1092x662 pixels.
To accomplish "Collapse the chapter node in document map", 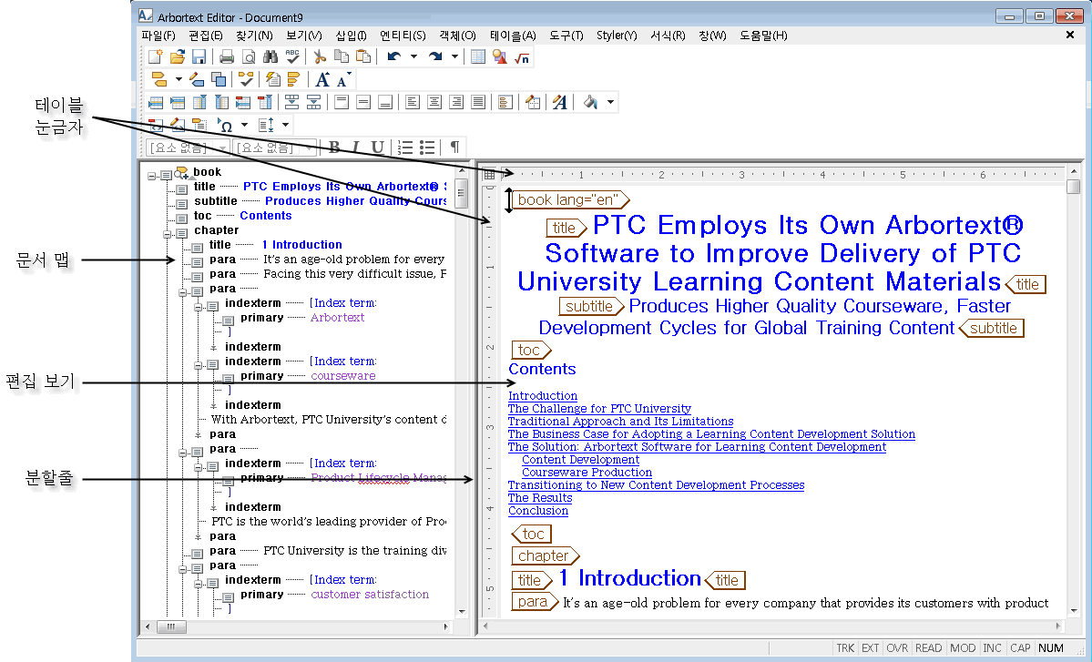I will click(x=168, y=235).
